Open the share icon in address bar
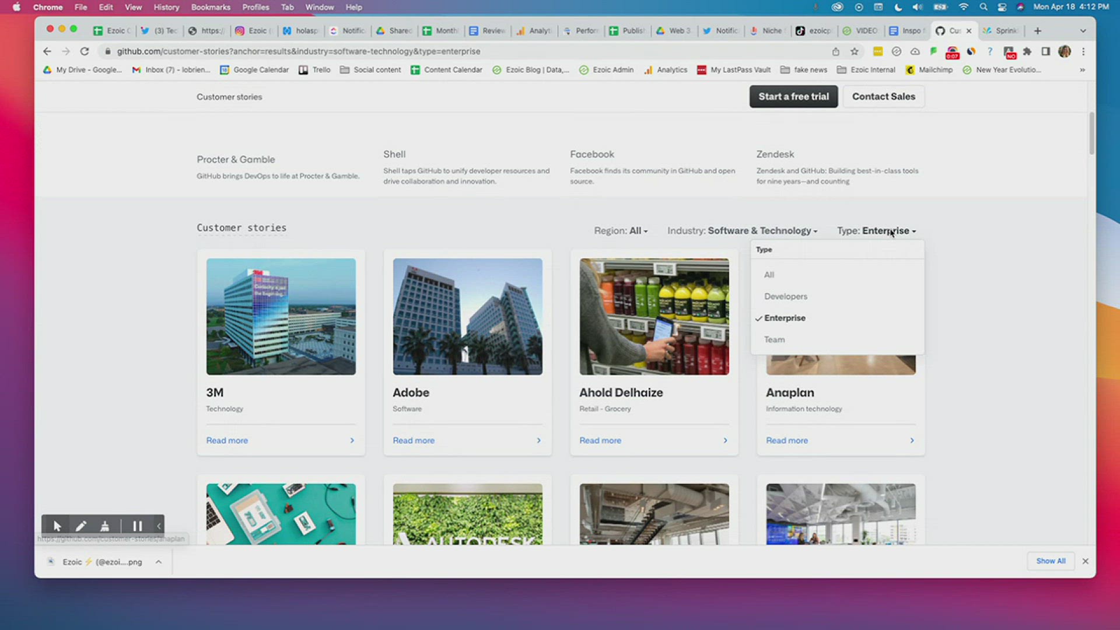1120x630 pixels. click(x=835, y=51)
